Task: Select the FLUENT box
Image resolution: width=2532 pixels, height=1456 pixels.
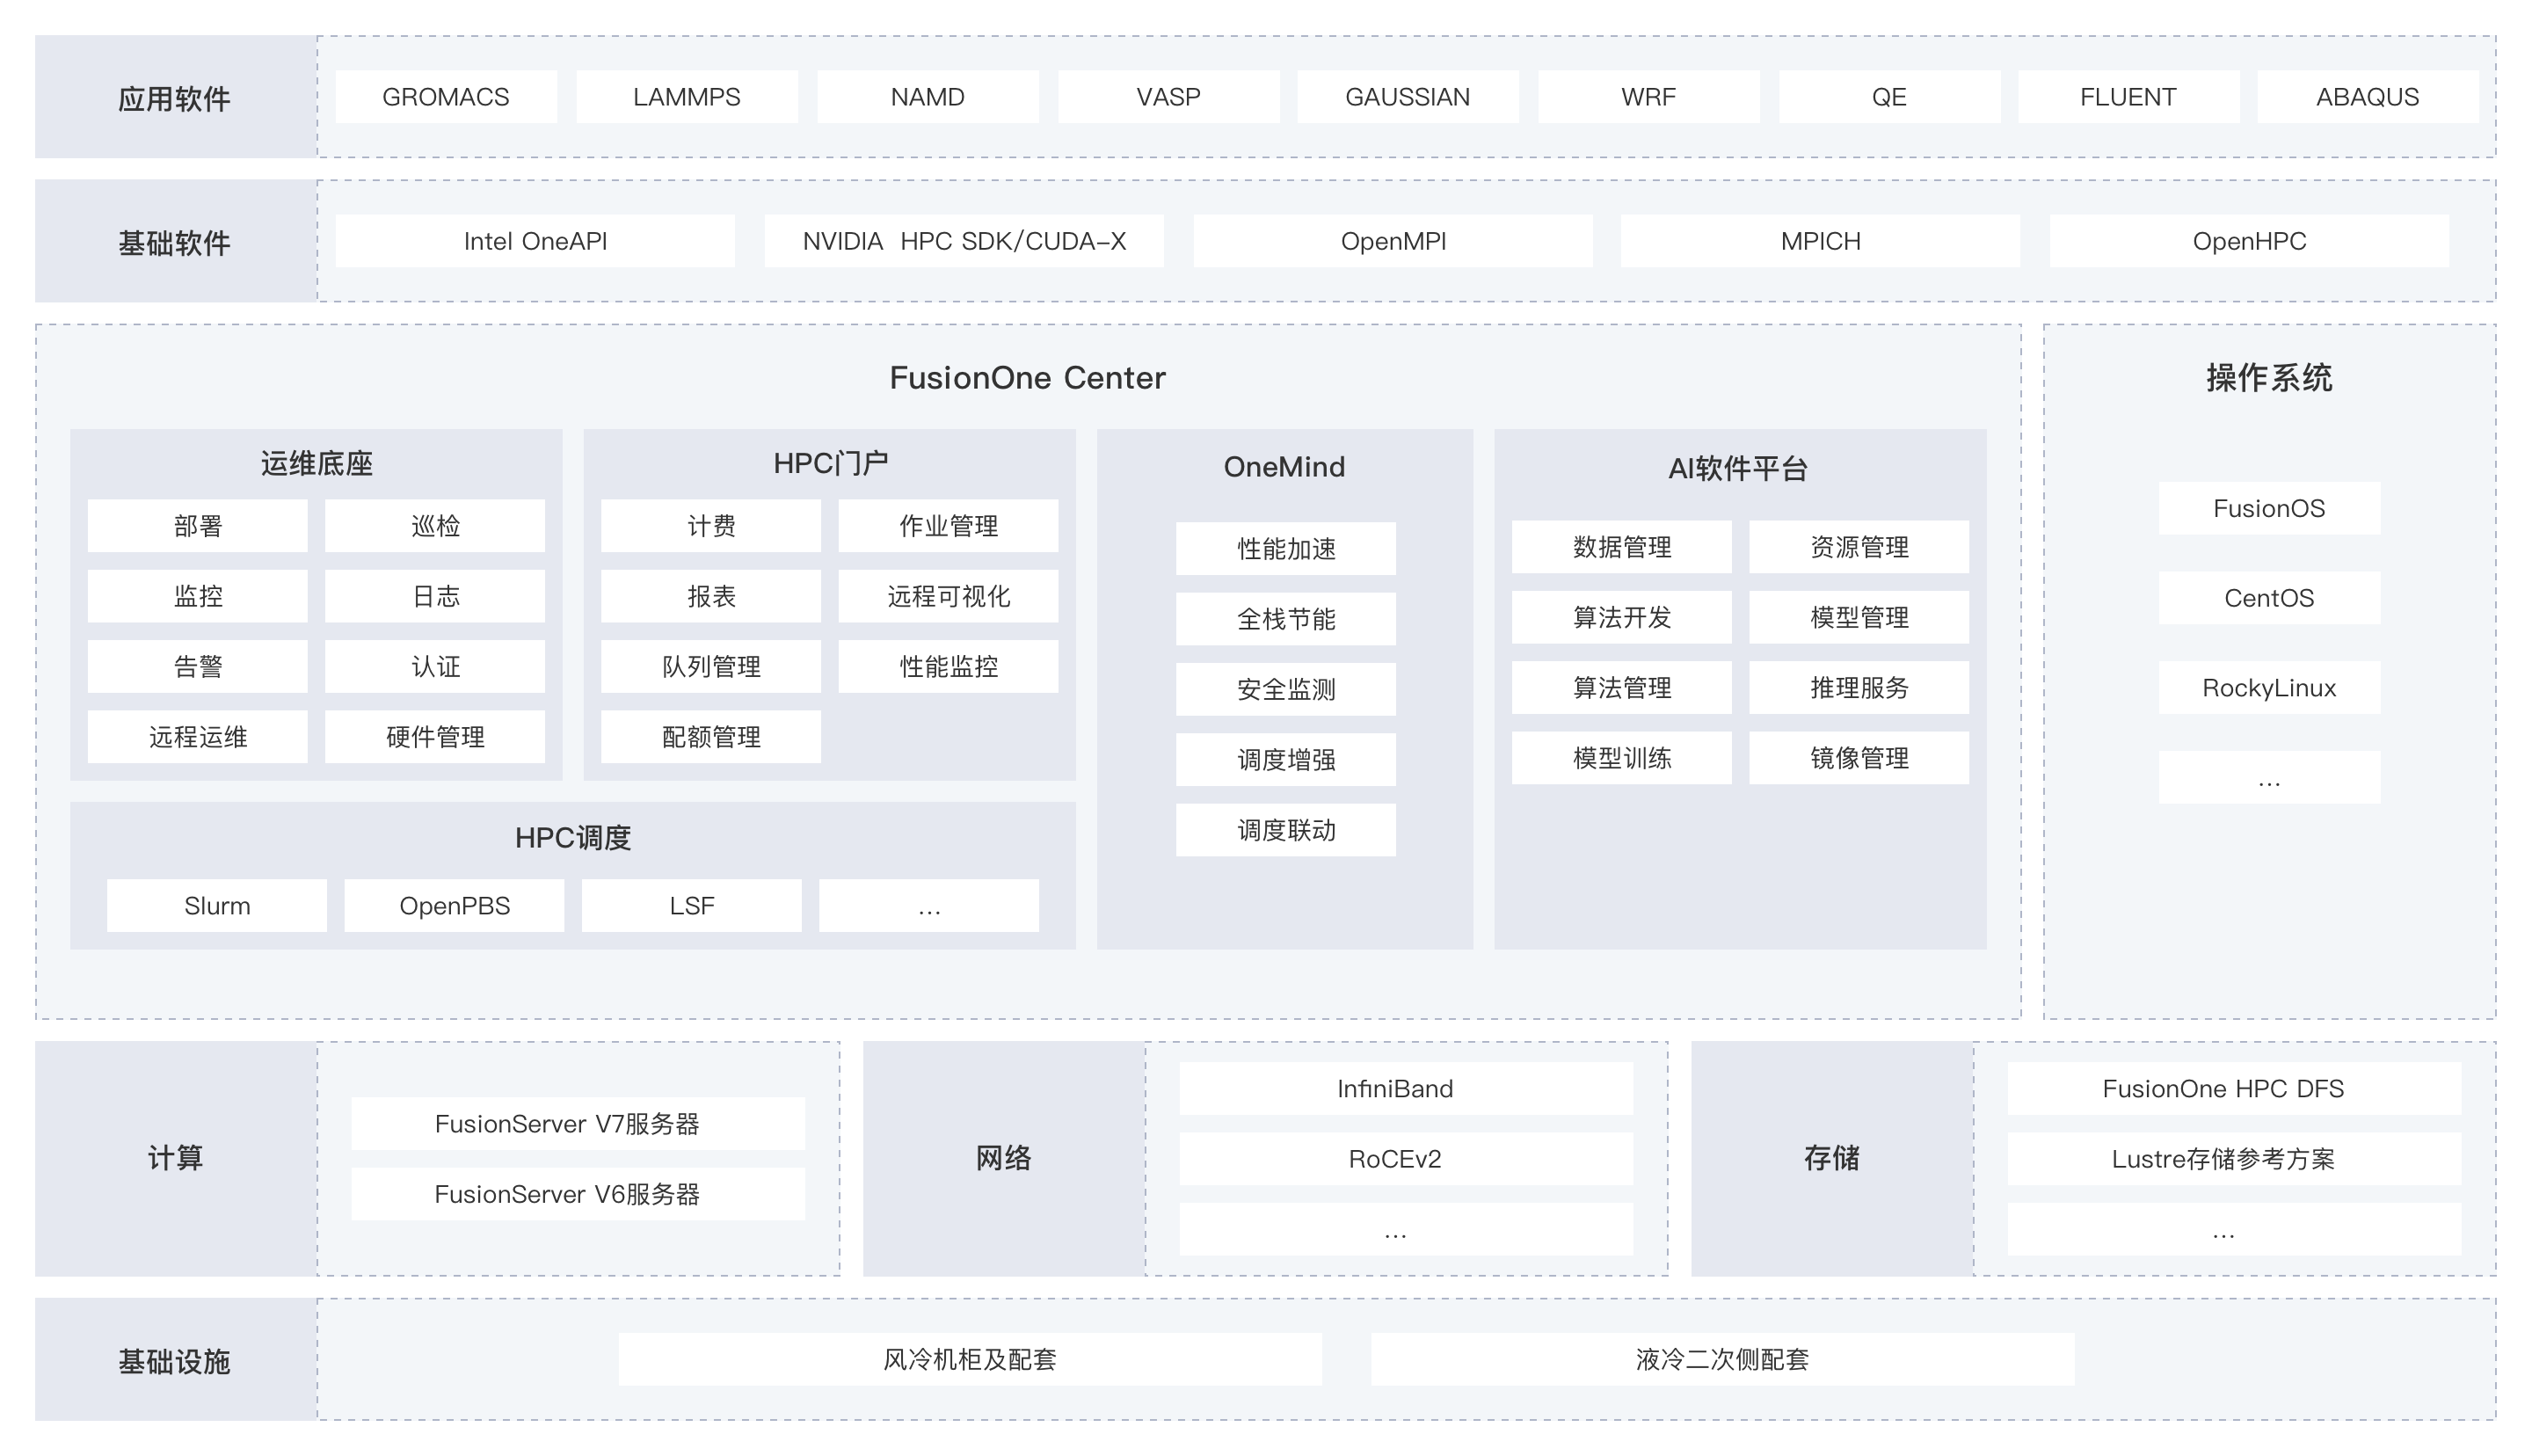Action: click(2128, 97)
